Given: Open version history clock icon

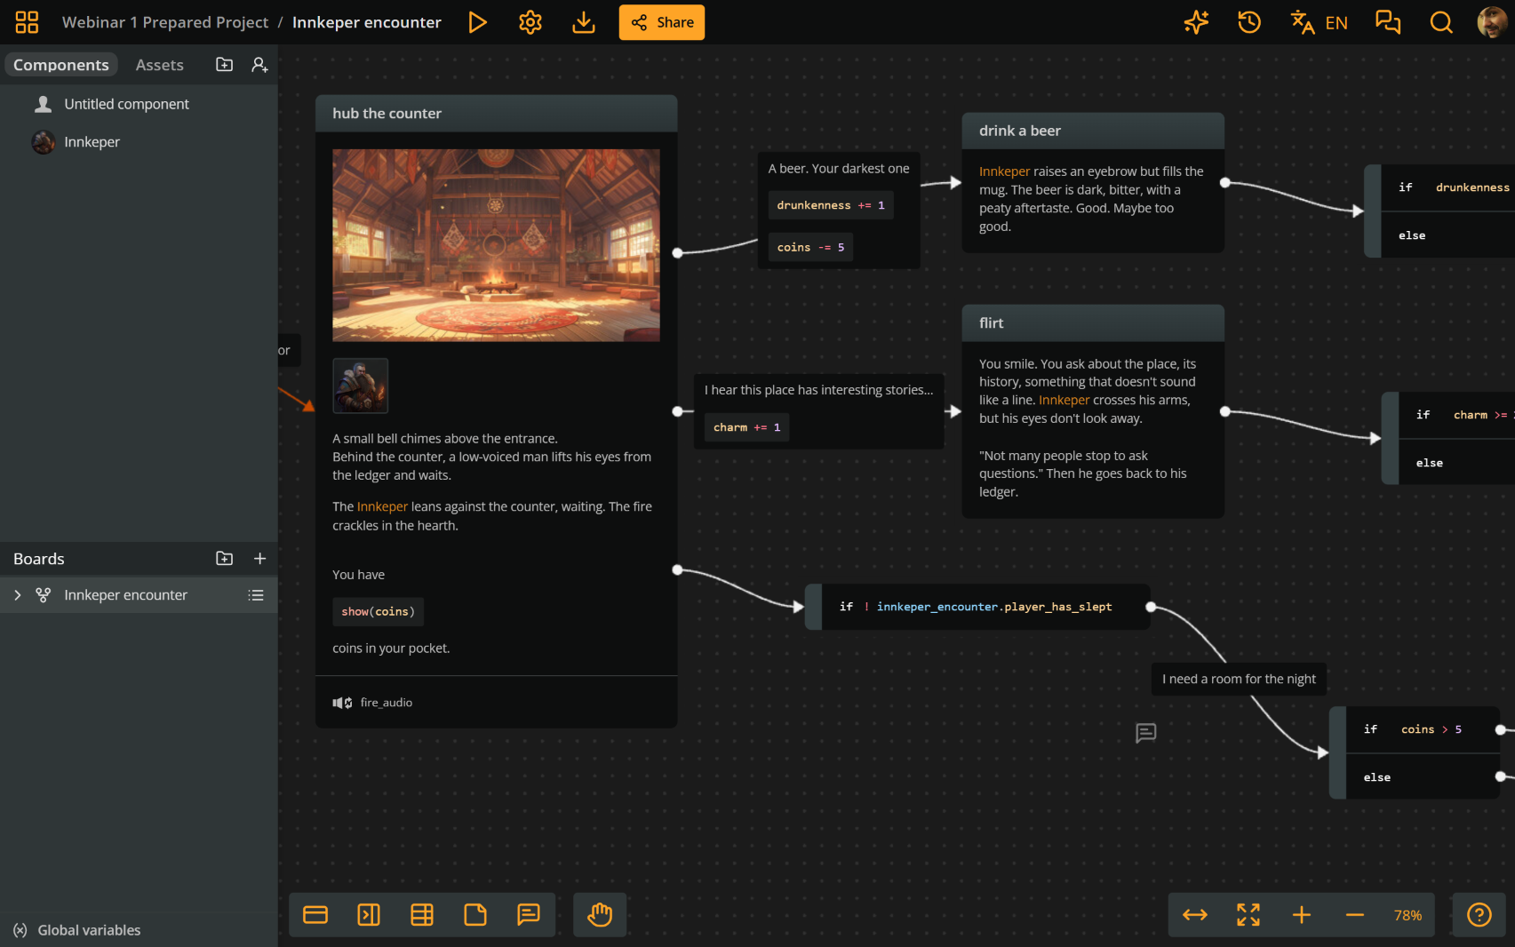Looking at the screenshot, I should 1249,22.
